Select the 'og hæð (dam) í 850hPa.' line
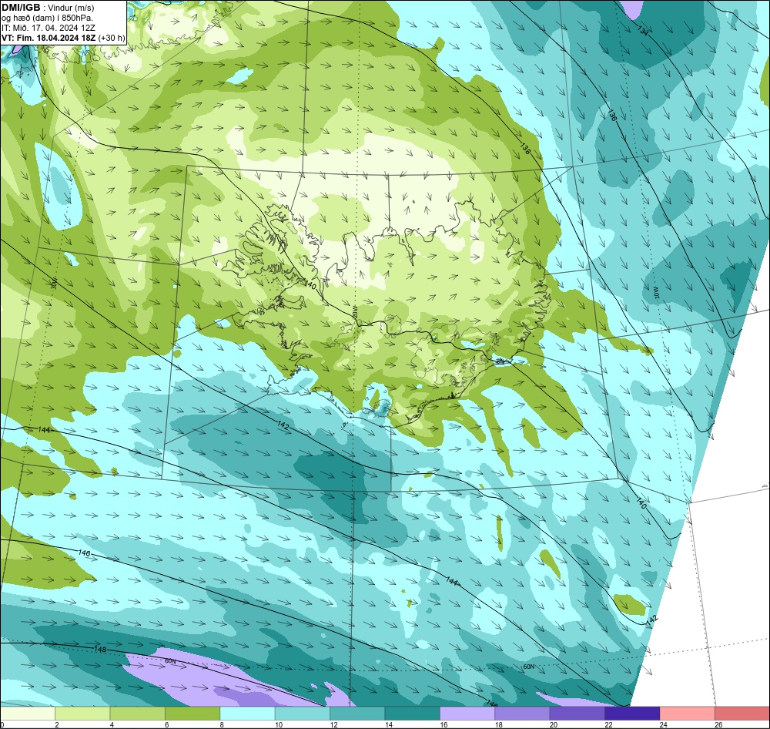This screenshot has height=729, width=770. tap(47, 18)
